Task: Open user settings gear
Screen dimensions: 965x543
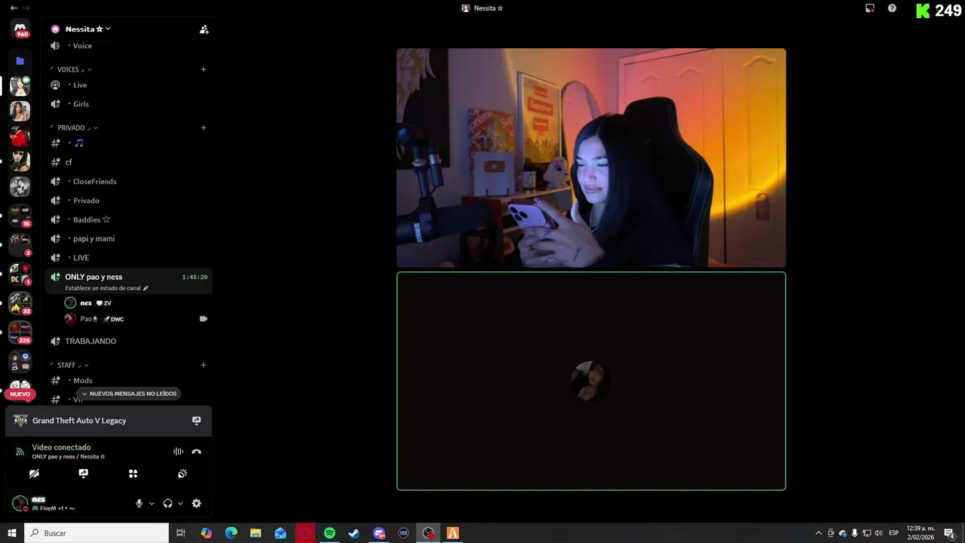Action: pyautogui.click(x=197, y=503)
